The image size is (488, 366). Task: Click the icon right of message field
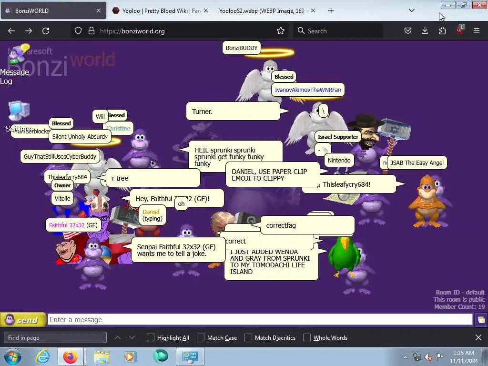(x=481, y=320)
